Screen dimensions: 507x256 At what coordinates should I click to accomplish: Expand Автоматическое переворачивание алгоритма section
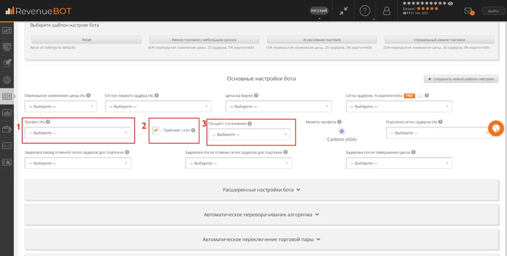click(262, 214)
